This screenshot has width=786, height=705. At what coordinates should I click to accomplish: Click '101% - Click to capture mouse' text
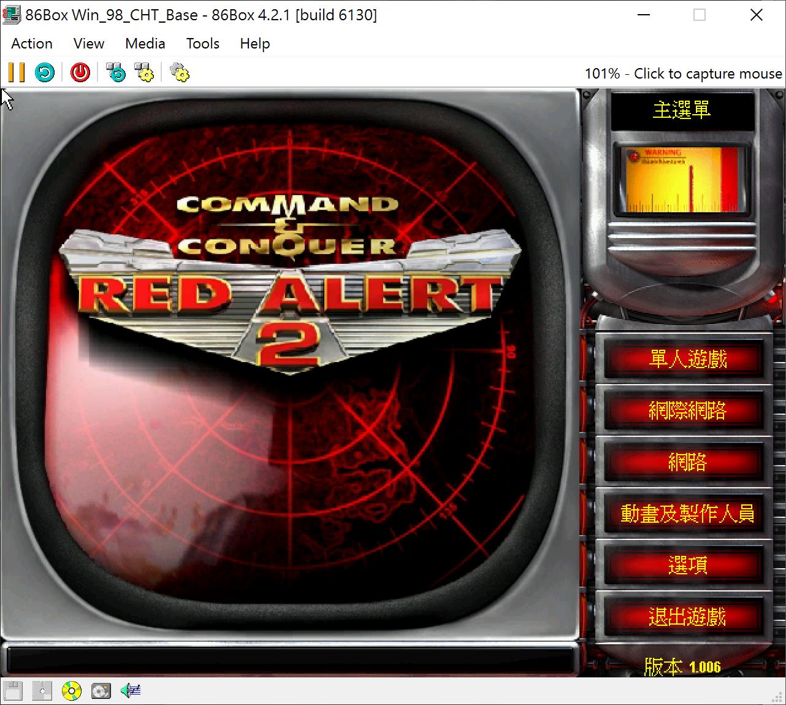(x=683, y=74)
